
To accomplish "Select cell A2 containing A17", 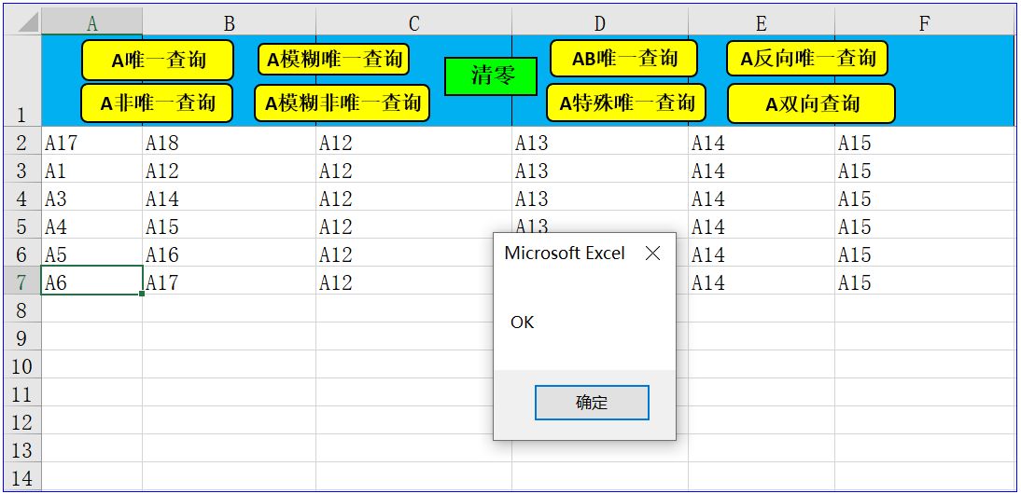I will pos(91,141).
